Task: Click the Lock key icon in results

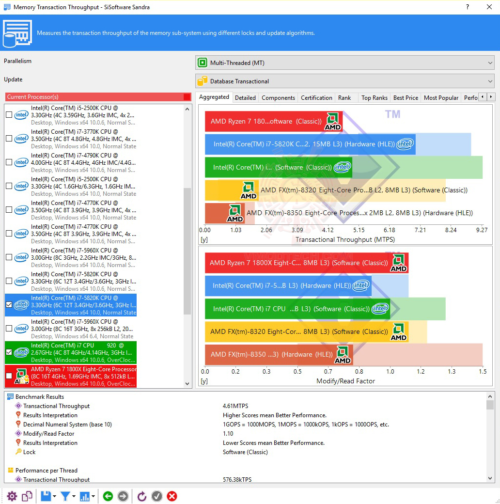Action: [x=18, y=452]
